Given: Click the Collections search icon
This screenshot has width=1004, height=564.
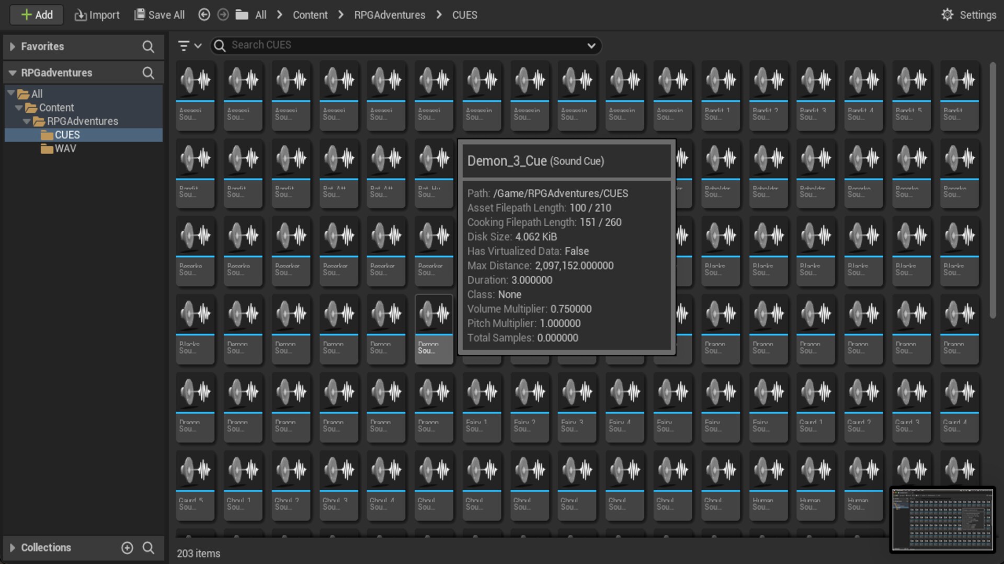Looking at the screenshot, I should [148, 547].
